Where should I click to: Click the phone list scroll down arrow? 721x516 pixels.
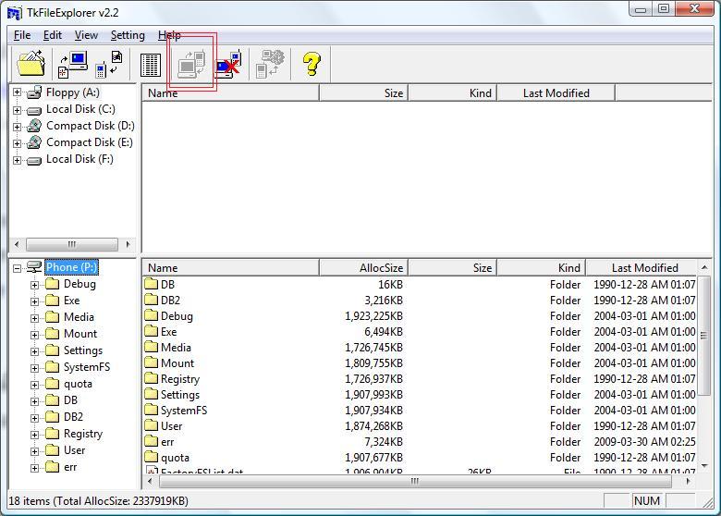point(704,466)
